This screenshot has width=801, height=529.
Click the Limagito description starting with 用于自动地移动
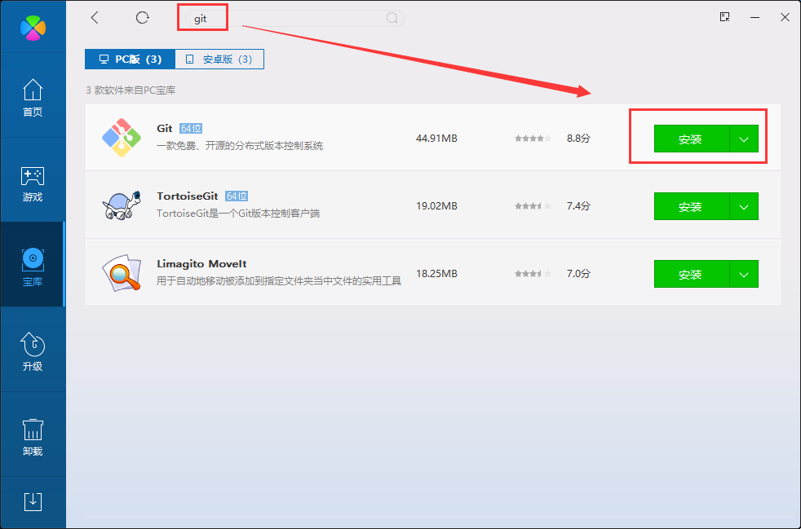tap(279, 281)
